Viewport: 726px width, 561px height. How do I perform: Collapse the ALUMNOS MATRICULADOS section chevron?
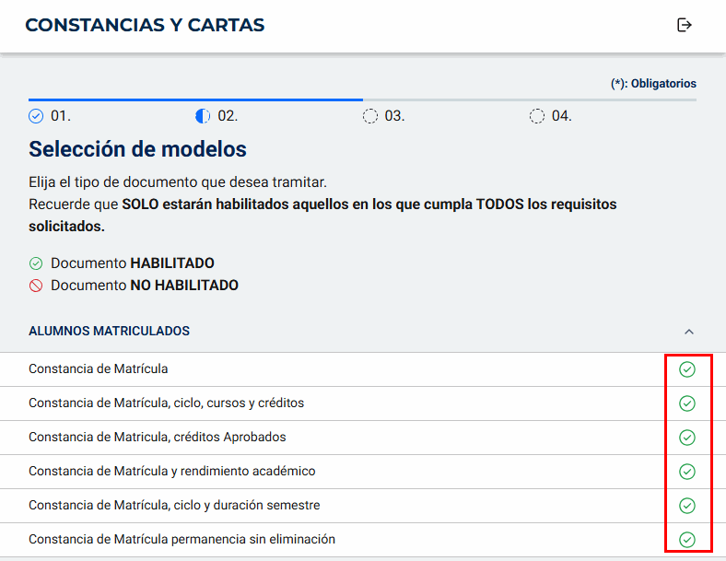pyautogui.click(x=689, y=332)
